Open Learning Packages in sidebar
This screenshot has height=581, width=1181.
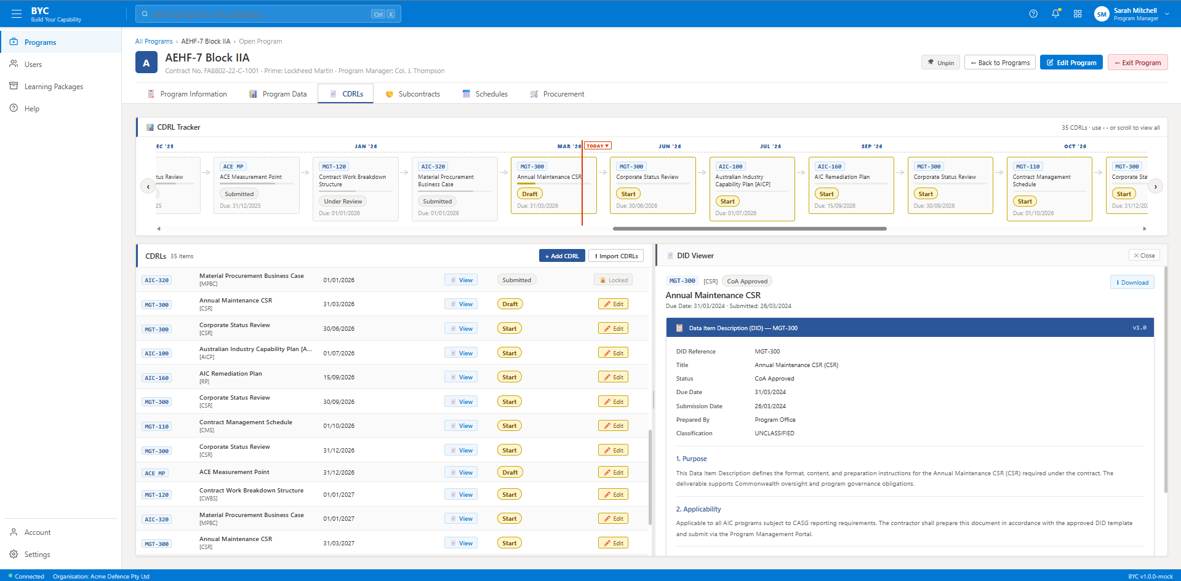pos(60,86)
